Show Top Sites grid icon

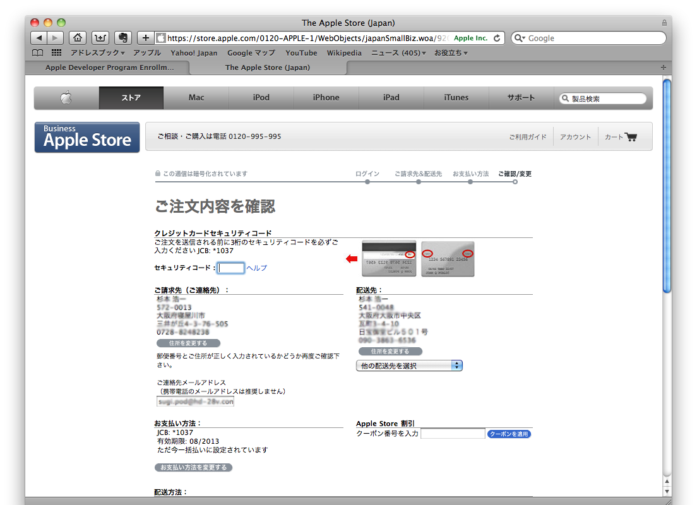pos(56,53)
